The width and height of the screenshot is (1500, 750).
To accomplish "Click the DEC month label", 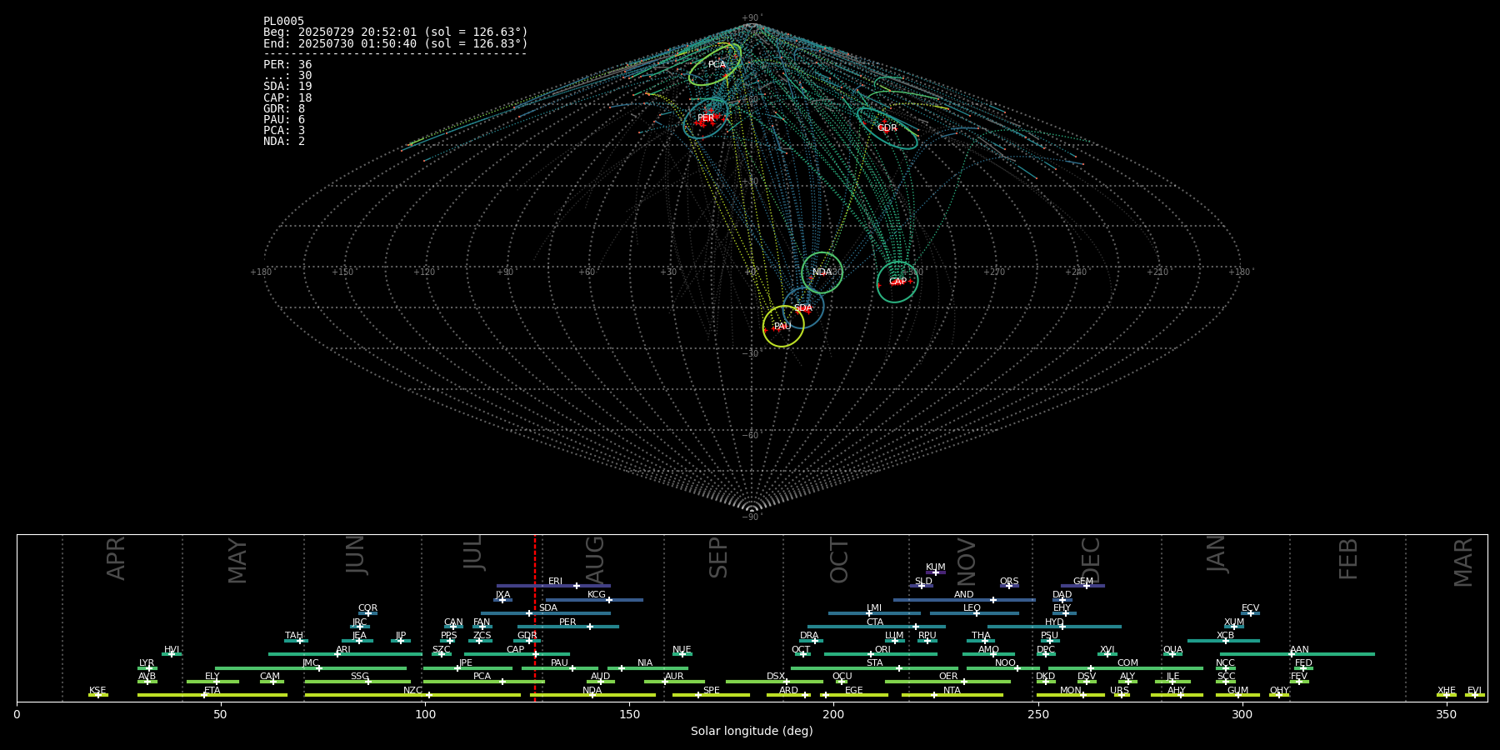I will (x=1091, y=560).
